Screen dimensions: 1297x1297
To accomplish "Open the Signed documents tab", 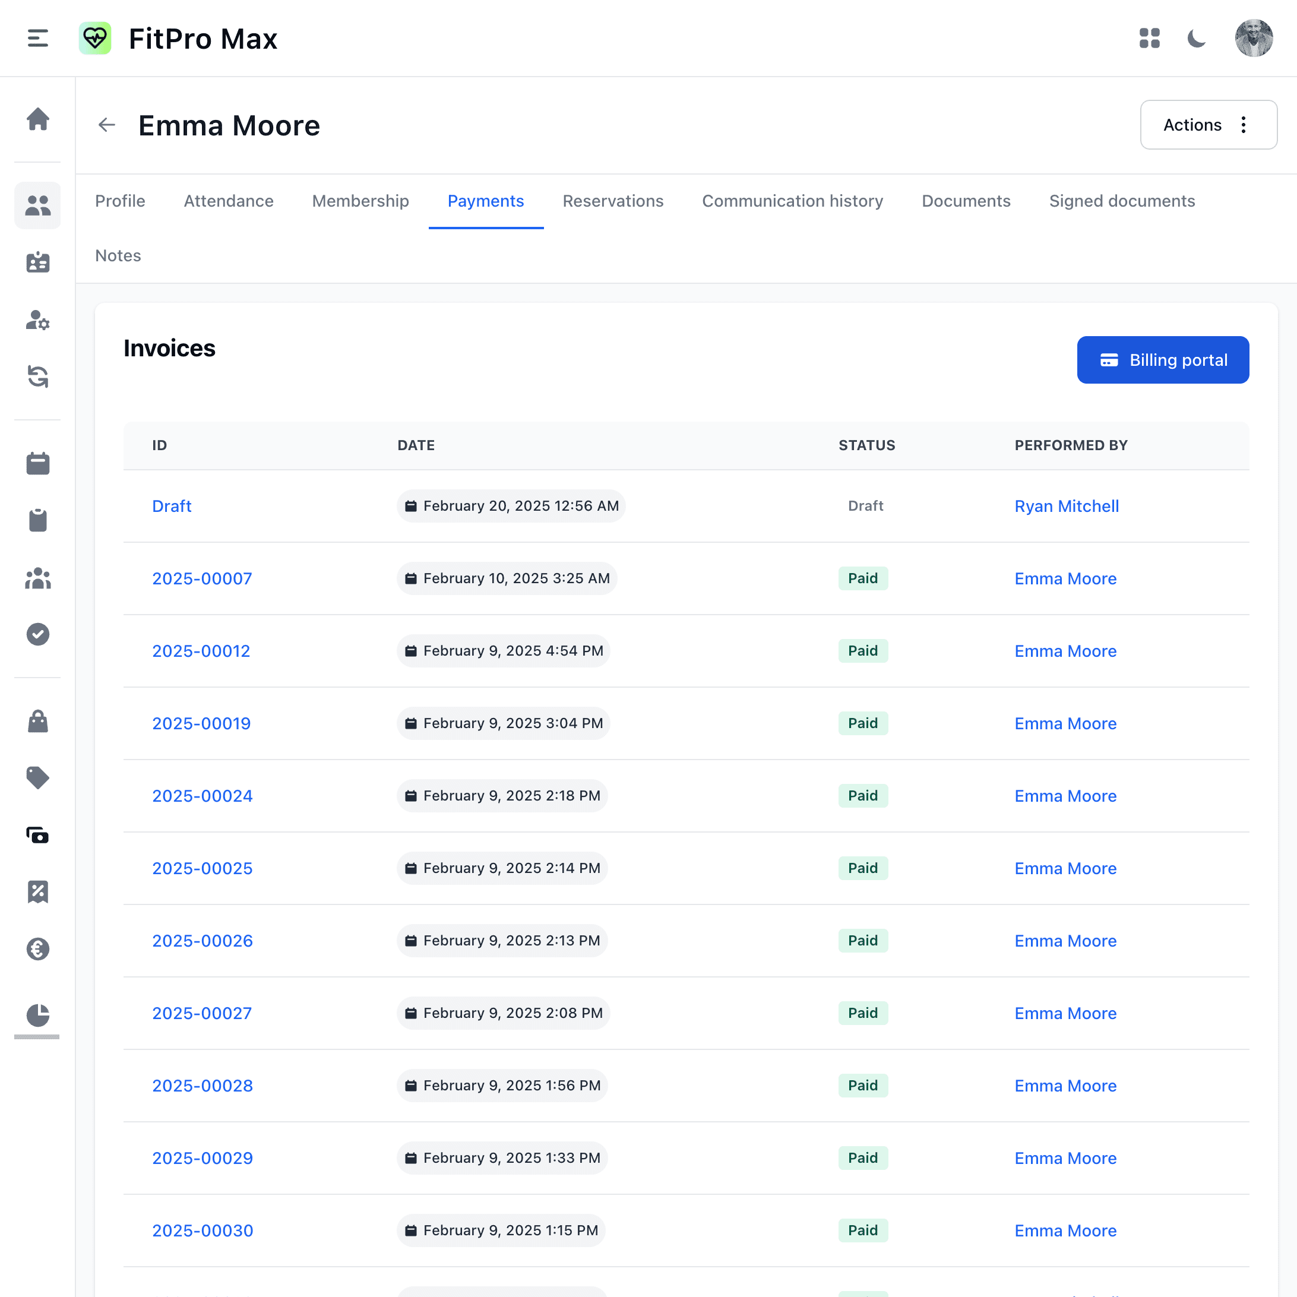I will [1121, 201].
